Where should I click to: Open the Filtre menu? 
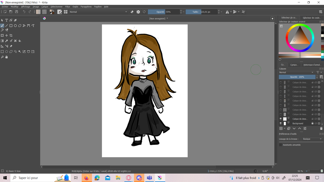click(67, 7)
